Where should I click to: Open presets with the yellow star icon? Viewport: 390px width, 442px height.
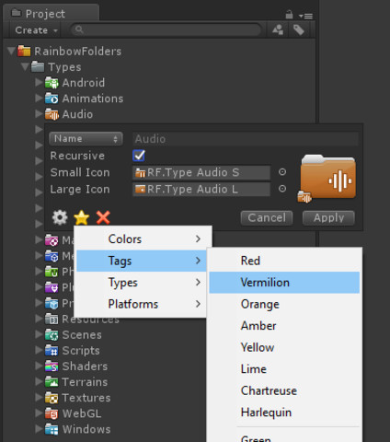click(82, 217)
